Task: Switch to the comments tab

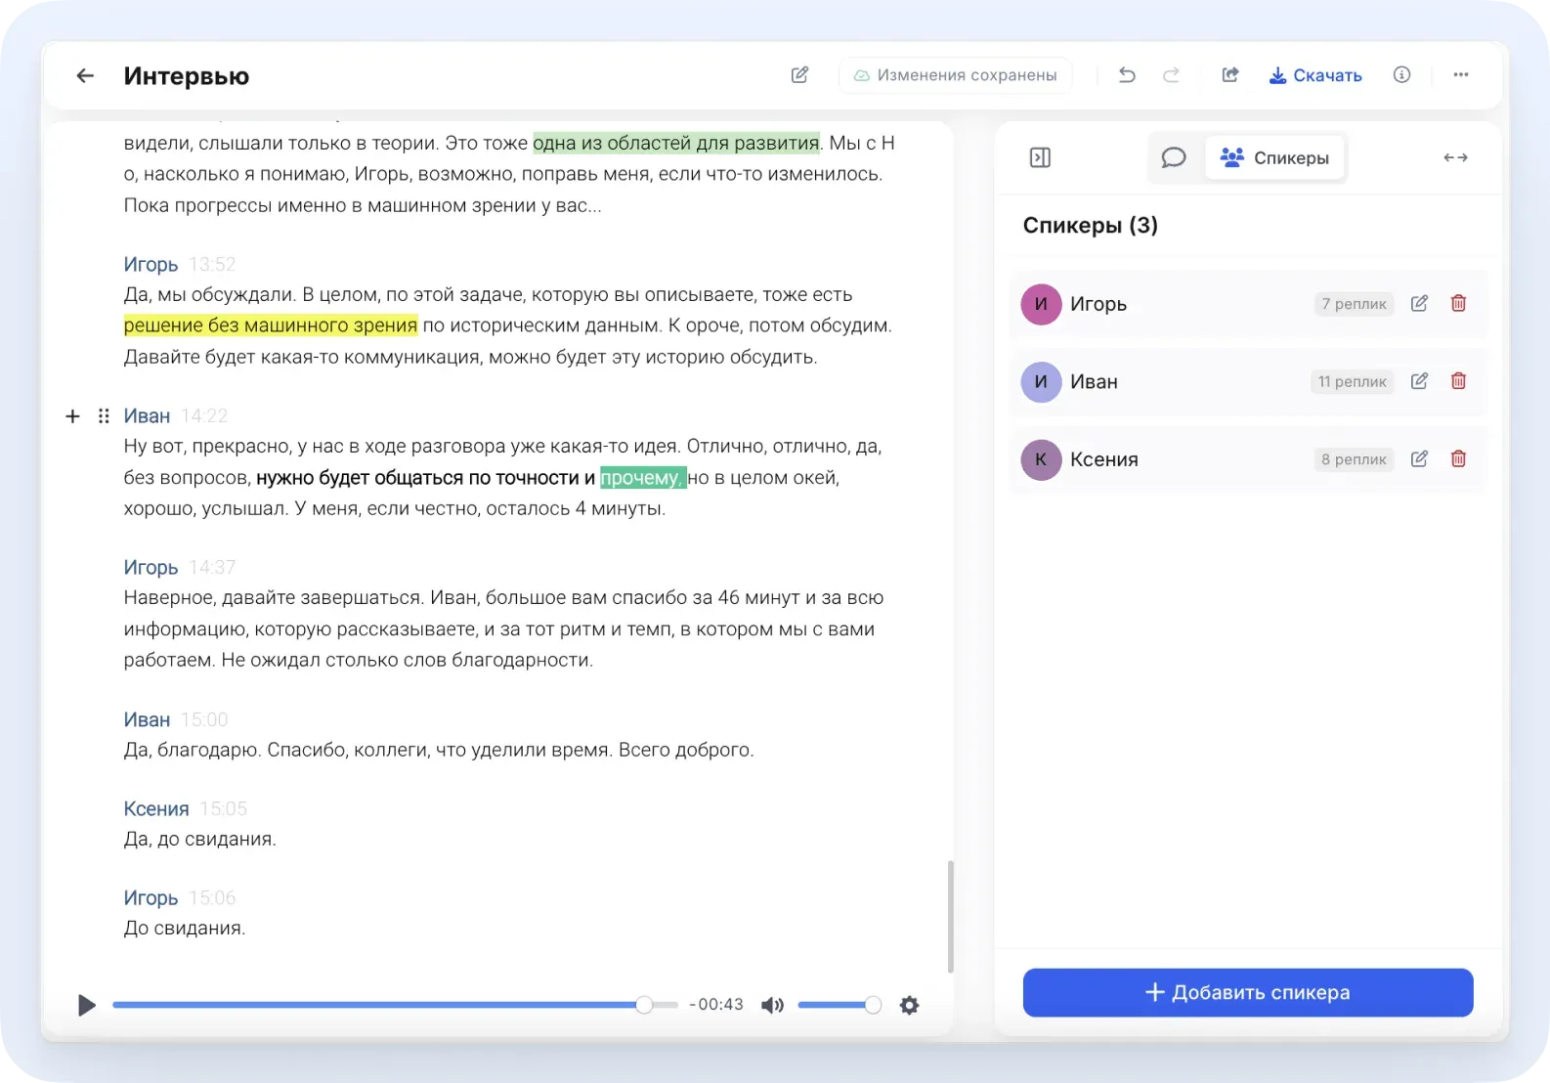Action: (x=1174, y=157)
